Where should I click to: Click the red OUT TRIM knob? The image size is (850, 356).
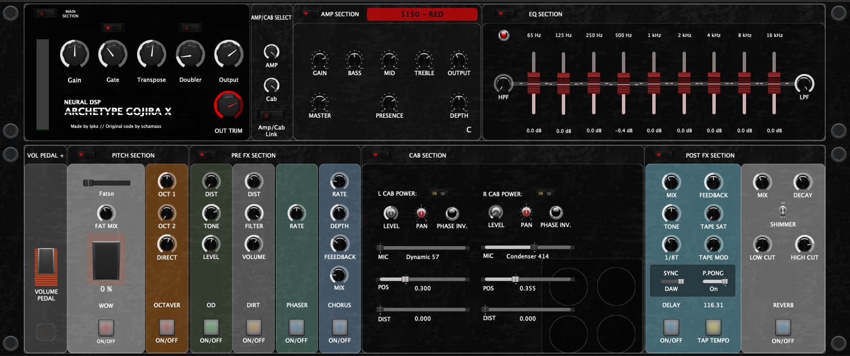coord(228,105)
